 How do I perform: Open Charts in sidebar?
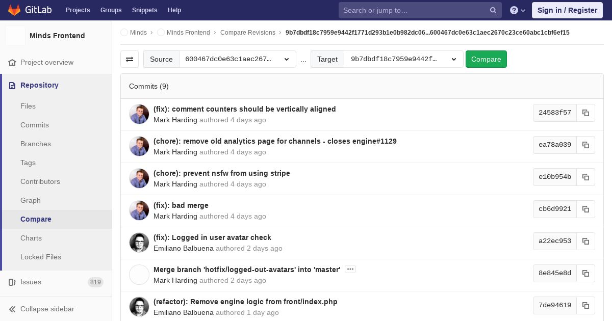[31, 238]
